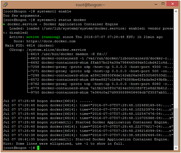Click the scrollbar down arrow
181x153 pixels.
click(x=176, y=148)
